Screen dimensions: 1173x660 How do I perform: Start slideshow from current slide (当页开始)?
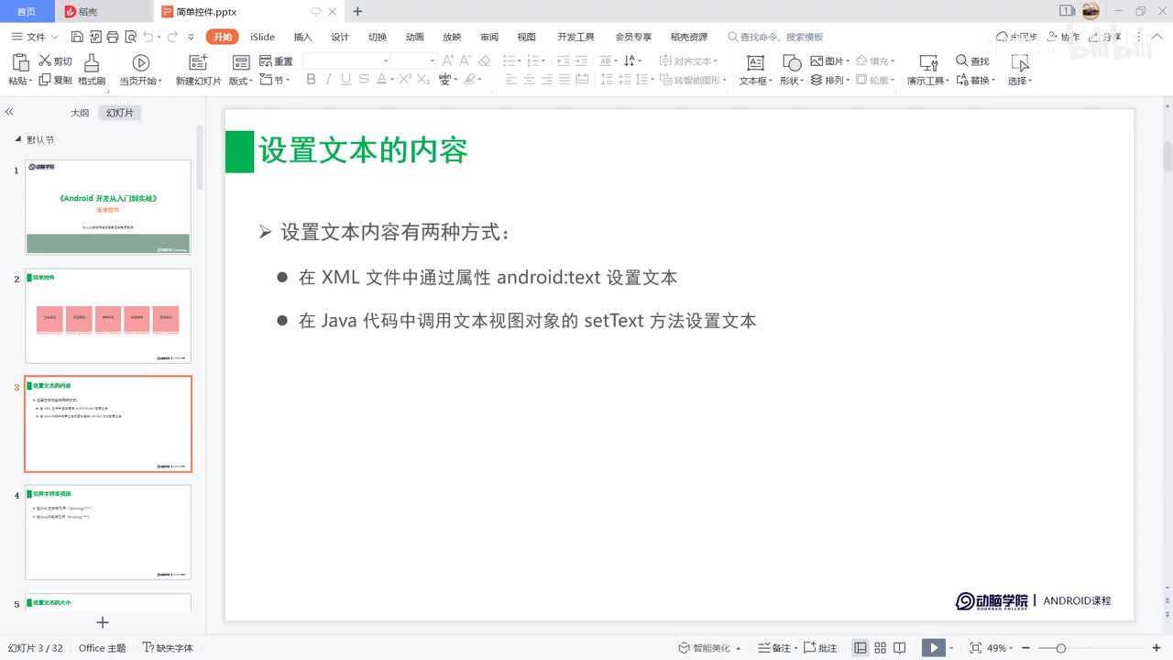tap(140, 70)
